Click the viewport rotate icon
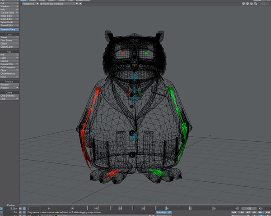This screenshot has height=216, width=271. pos(252,4)
